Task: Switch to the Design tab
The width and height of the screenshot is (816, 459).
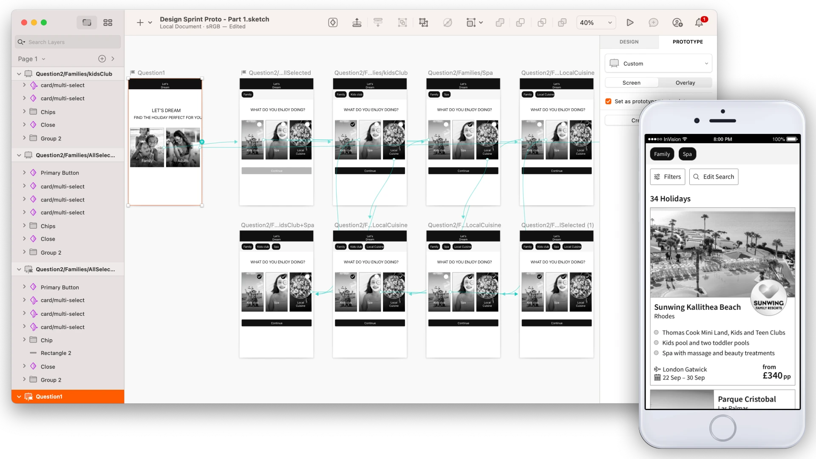Action: (x=629, y=42)
